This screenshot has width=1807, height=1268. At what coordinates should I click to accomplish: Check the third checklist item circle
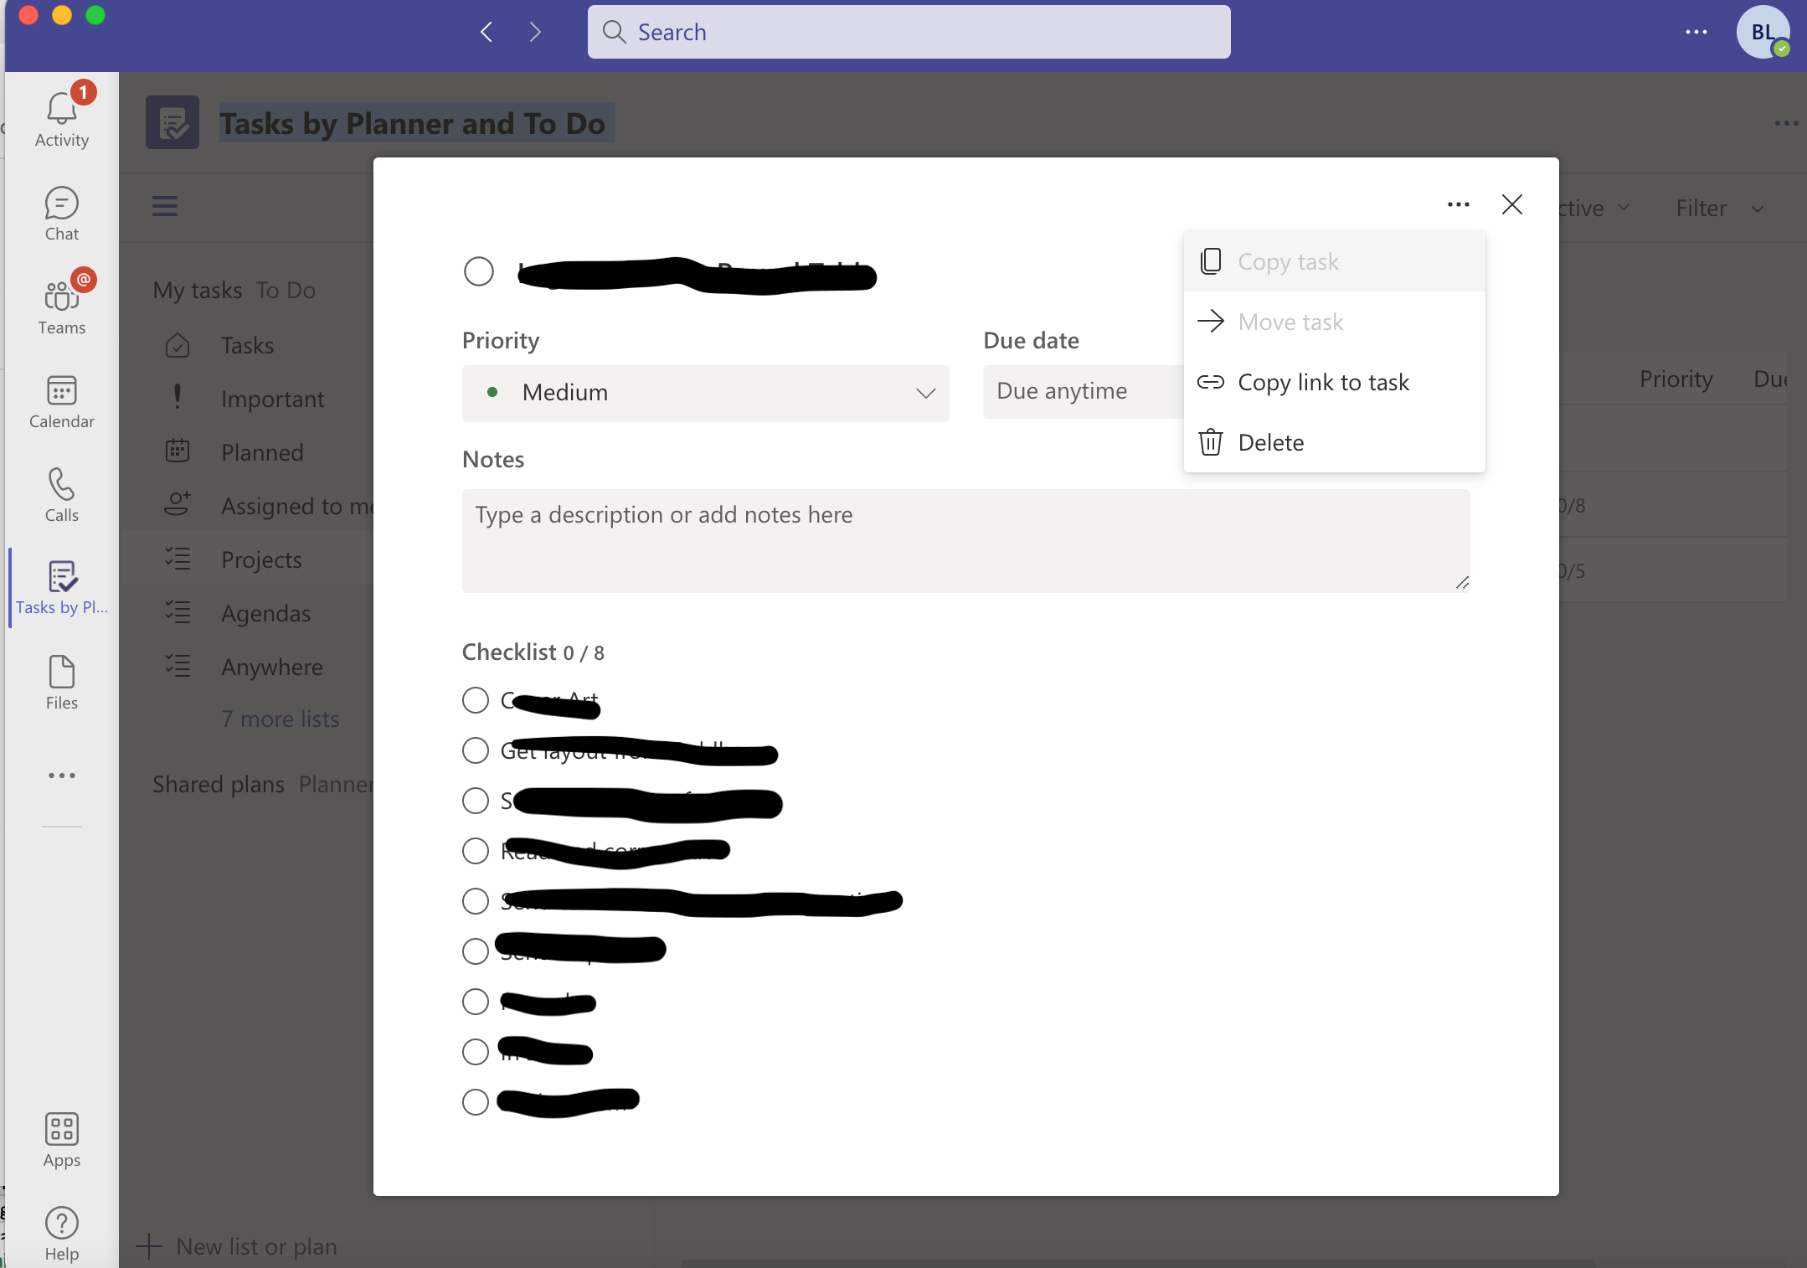point(476,801)
